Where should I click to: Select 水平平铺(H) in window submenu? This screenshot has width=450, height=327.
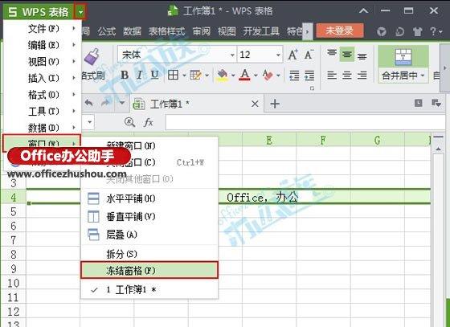pos(149,198)
